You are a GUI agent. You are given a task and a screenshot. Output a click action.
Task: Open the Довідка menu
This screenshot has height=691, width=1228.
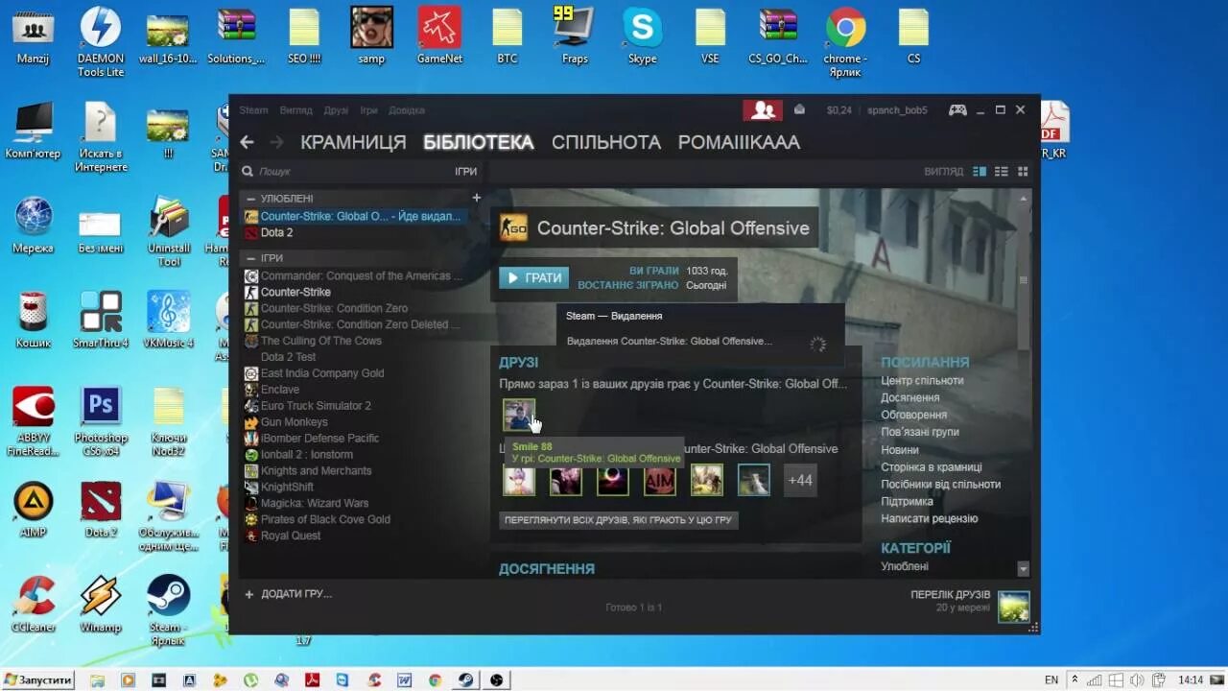pos(407,110)
